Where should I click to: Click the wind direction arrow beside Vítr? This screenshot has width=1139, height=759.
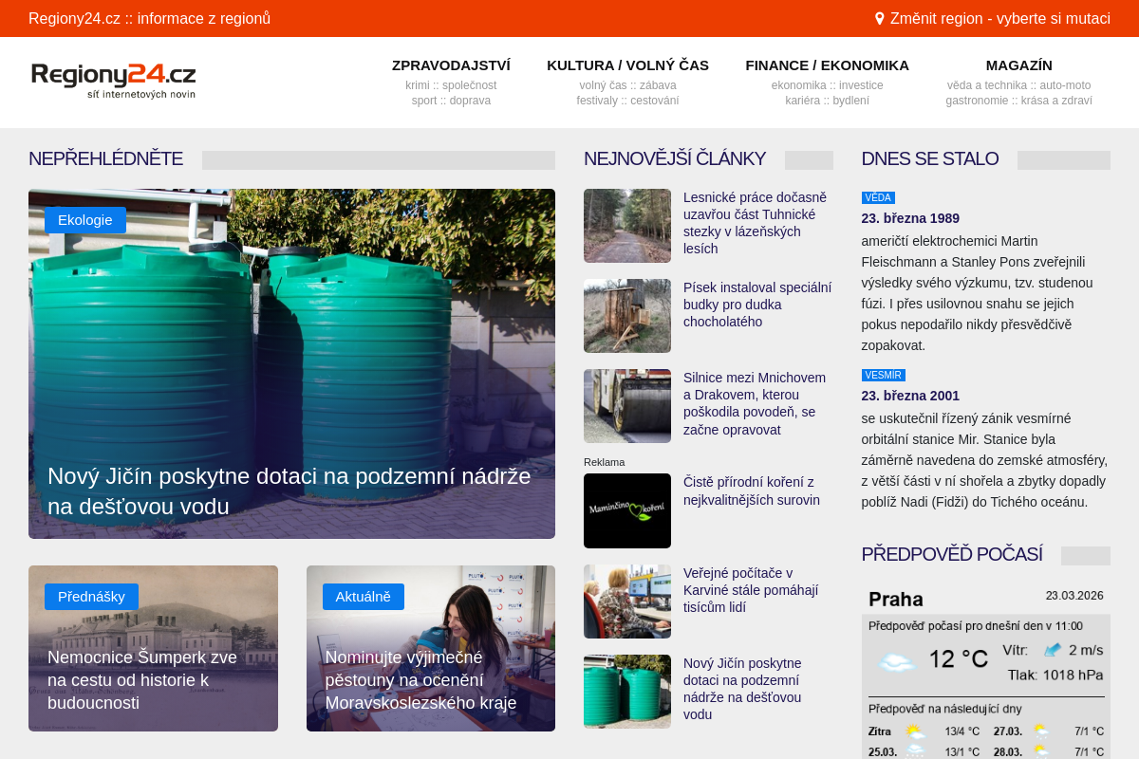1053,651
